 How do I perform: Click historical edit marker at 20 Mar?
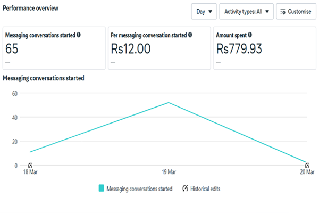pos(307,165)
